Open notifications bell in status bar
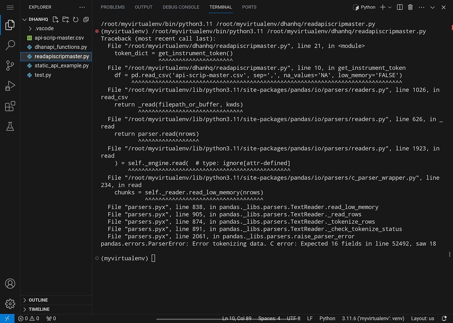 tap(444, 319)
